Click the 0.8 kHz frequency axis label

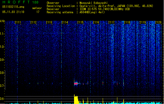click(x=2, y=73)
